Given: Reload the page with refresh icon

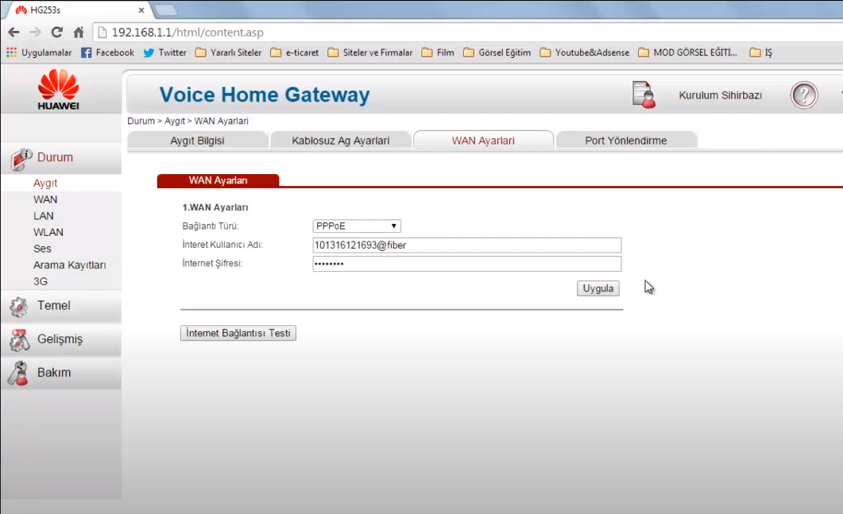Looking at the screenshot, I should coord(57,33).
